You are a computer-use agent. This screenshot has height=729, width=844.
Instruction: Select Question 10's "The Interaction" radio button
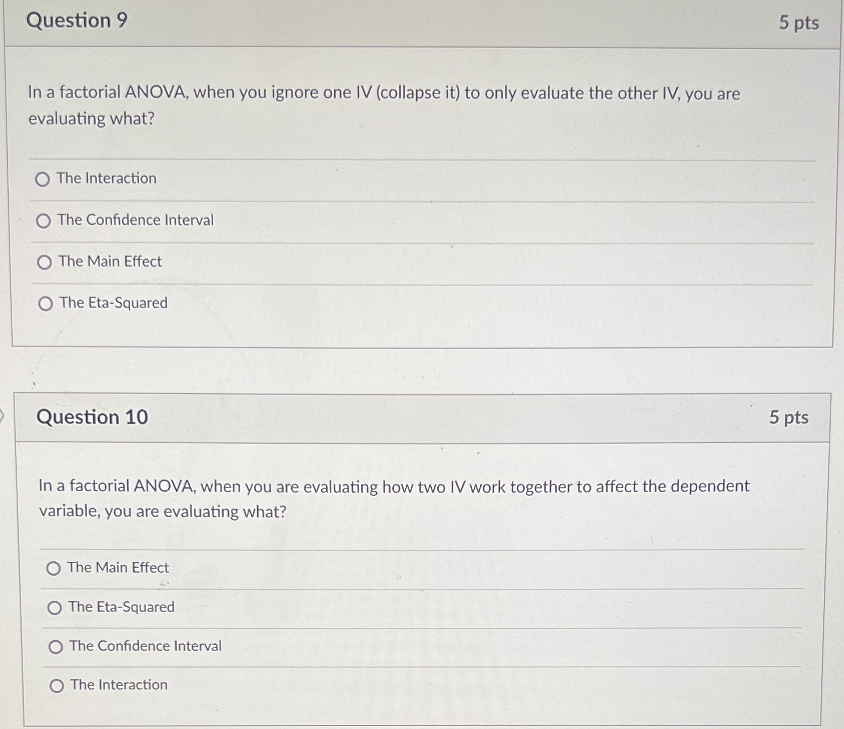click(x=57, y=686)
